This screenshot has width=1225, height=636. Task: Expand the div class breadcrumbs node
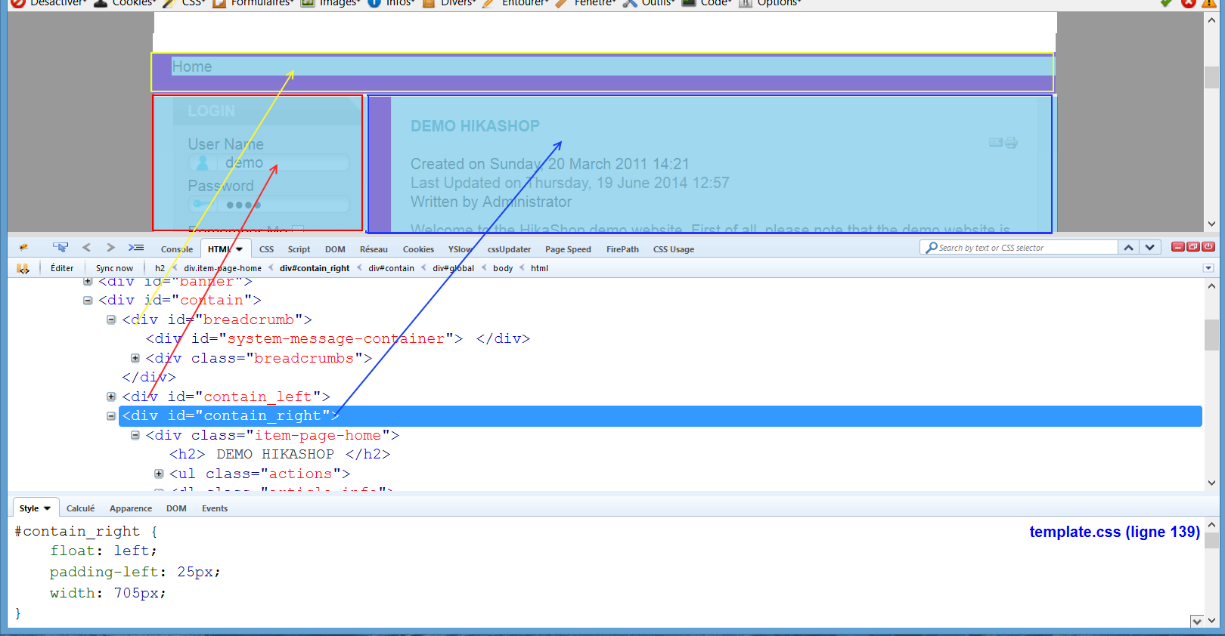point(135,358)
